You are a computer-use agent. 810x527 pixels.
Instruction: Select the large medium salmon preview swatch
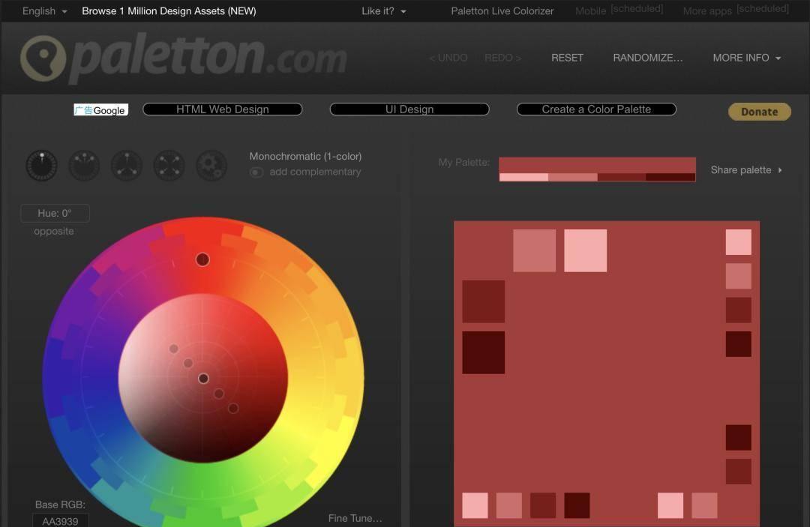535,250
